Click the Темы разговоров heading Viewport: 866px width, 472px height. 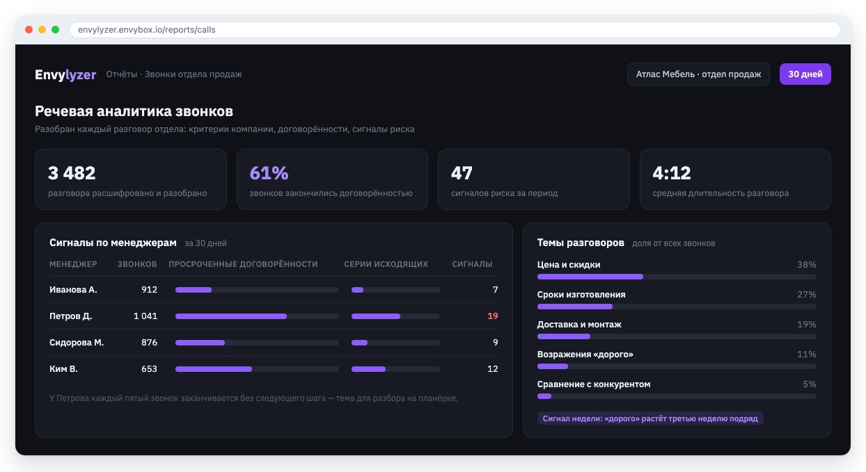[x=581, y=243]
